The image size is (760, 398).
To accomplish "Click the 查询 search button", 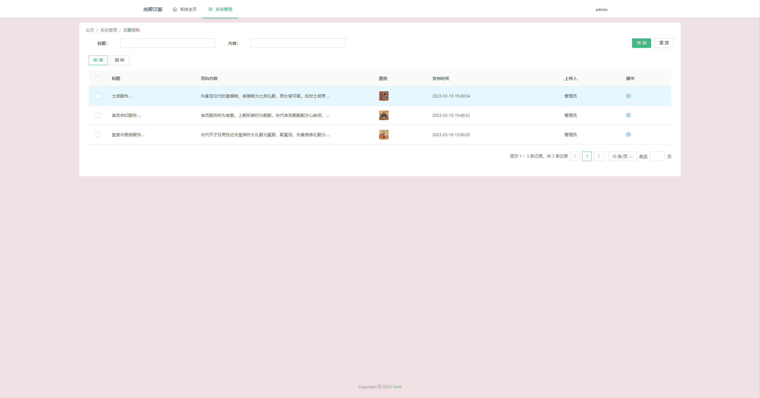I will [x=642, y=43].
